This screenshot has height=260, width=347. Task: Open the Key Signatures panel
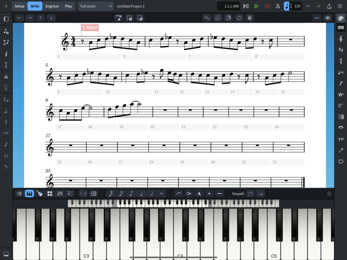[341, 50]
